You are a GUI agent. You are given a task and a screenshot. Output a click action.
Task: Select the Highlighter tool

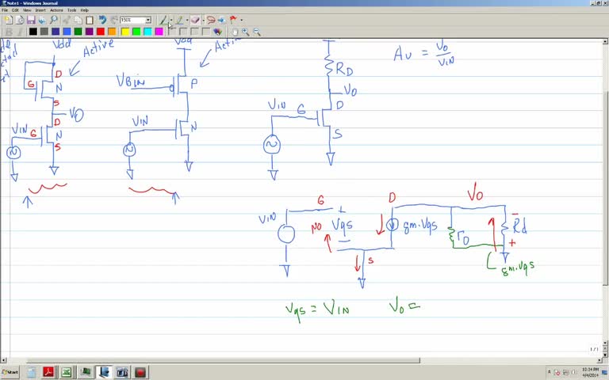click(x=179, y=20)
